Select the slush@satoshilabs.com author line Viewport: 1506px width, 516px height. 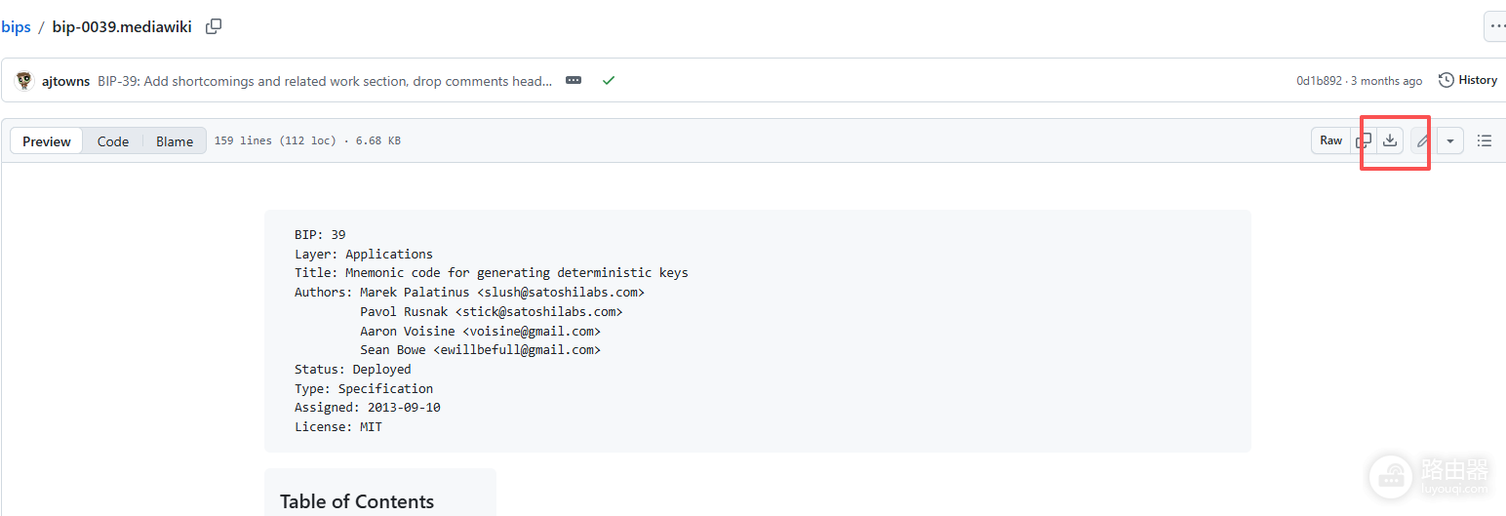(x=469, y=292)
